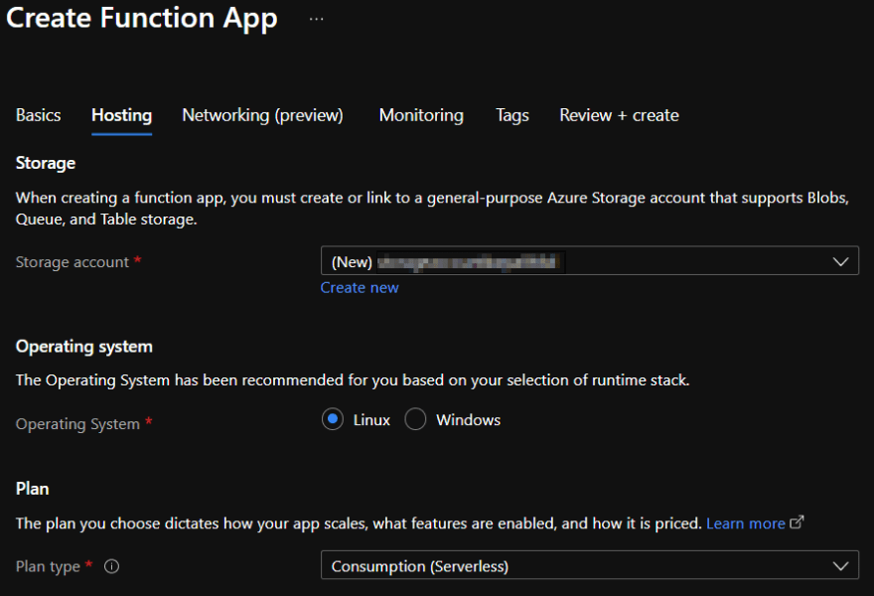The width and height of the screenshot is (874, 596).
Task: Click the Linux option label text
Action: pyautogui.click(x=371, y=420)
